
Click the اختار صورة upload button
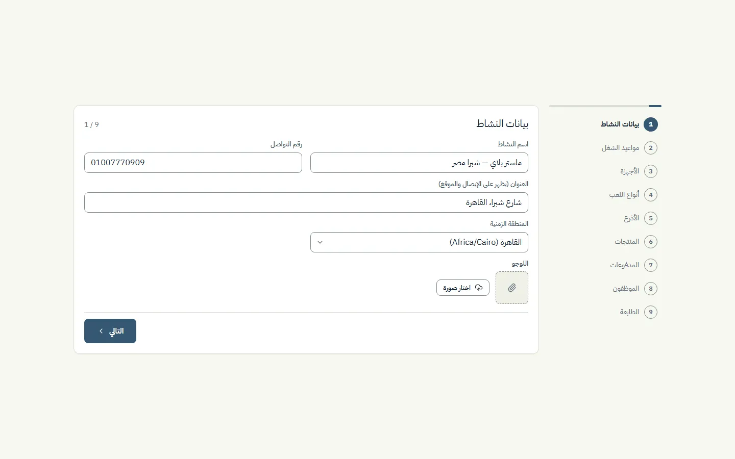(463, 288)
